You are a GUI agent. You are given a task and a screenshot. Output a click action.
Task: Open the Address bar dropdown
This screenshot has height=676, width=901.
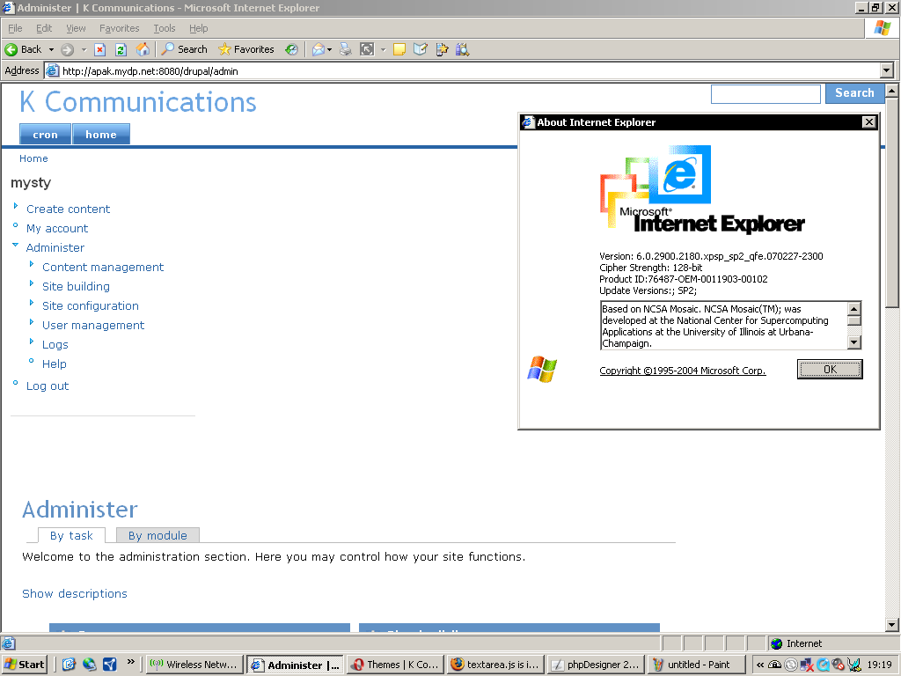tap(887, 70)
